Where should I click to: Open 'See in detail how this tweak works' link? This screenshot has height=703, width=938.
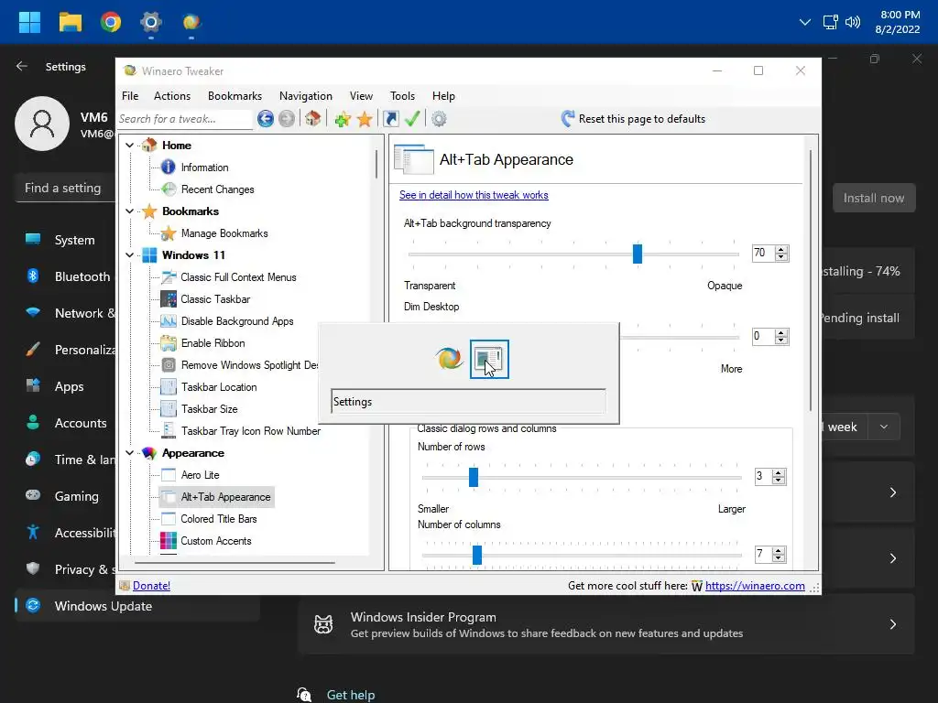[474, 195]
